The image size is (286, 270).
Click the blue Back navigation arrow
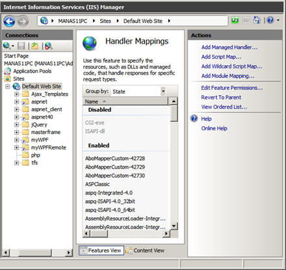[x=9, y=21]
